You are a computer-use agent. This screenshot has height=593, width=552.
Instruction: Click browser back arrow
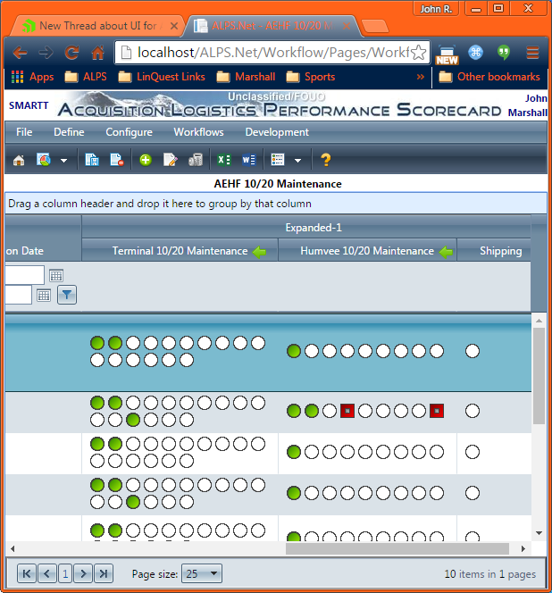pyautogui.click(x=20, y=52)
